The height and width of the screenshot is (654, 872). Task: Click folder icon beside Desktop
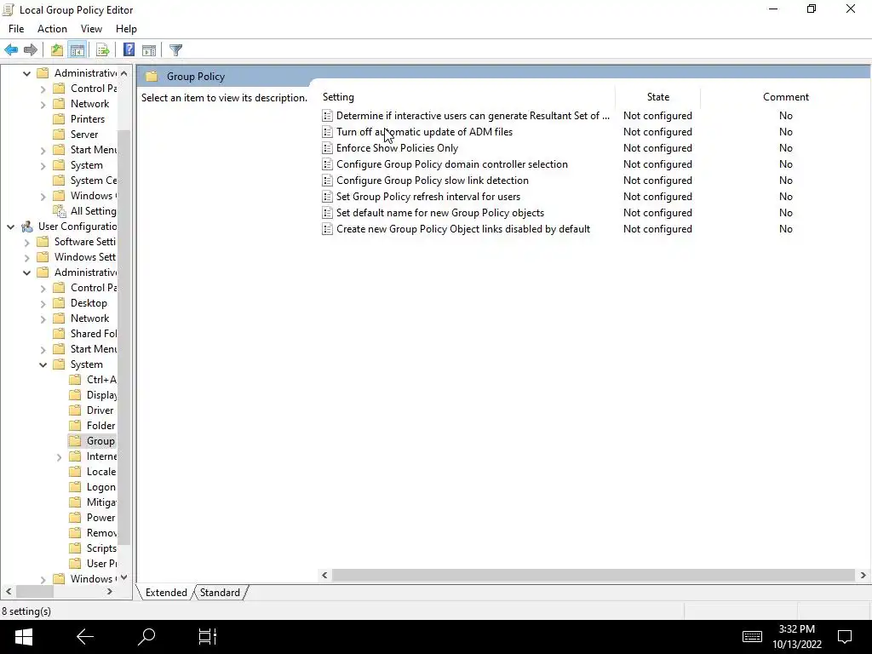click(x=59, y=303)
